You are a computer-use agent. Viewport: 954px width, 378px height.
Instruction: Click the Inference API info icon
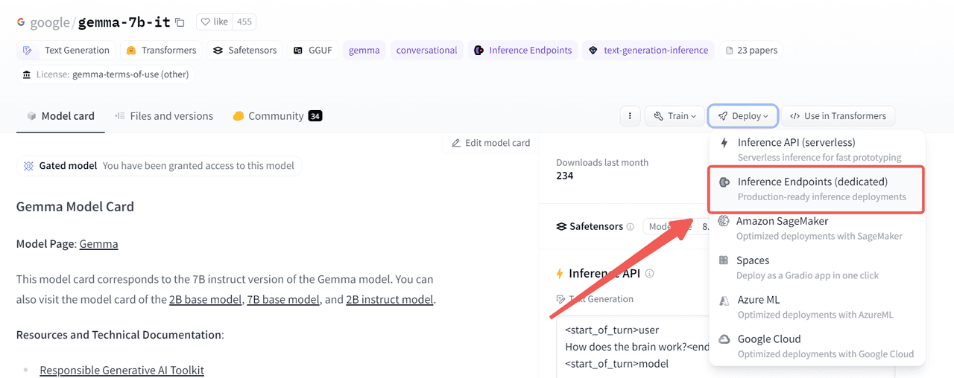(649, 274)
